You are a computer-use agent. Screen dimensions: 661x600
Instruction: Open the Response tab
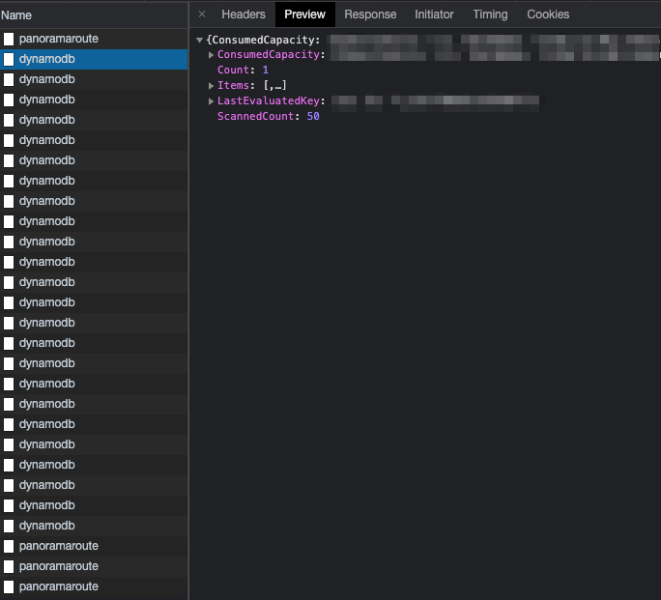click(370, 14)
